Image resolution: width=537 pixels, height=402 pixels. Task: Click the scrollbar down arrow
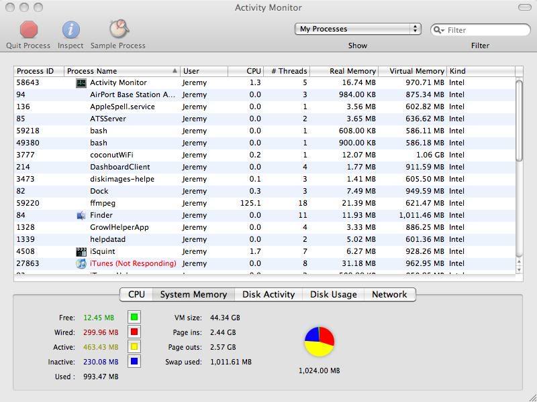pyautogui.click(x=519, y=270)
